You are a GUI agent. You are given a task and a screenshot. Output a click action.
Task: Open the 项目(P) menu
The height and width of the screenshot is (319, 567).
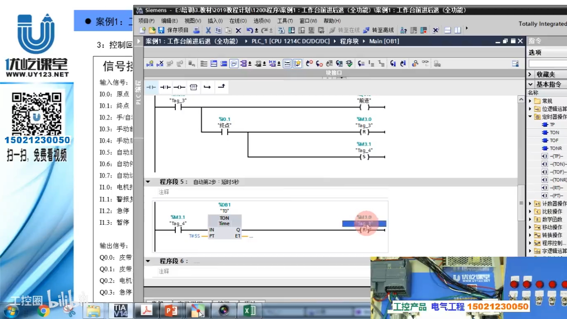[x=146, y=21]
